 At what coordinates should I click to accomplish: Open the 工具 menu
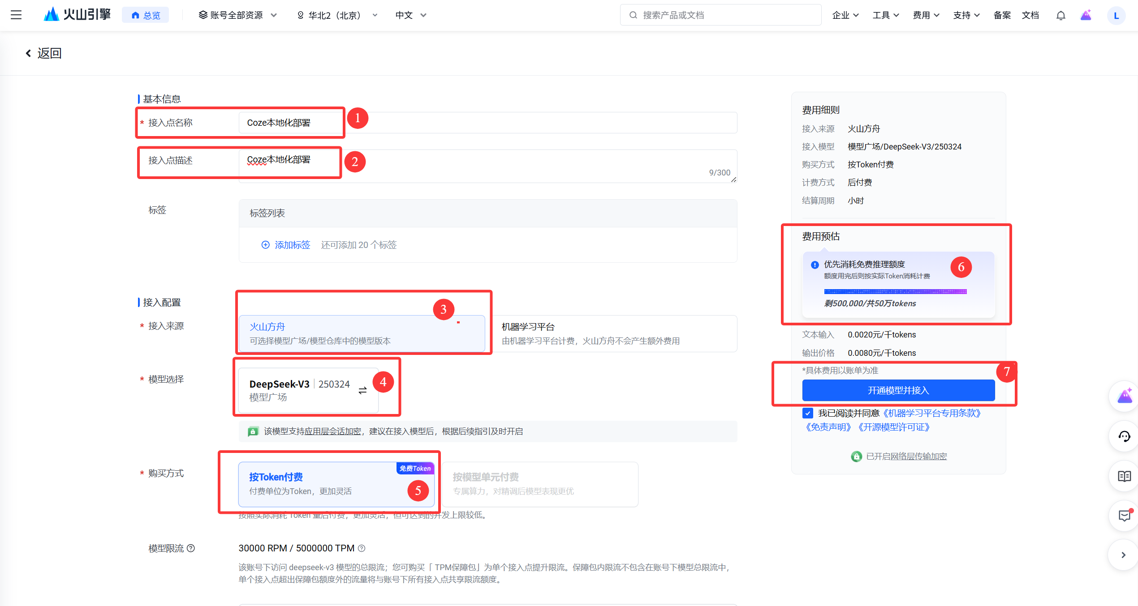click(886, 15)
